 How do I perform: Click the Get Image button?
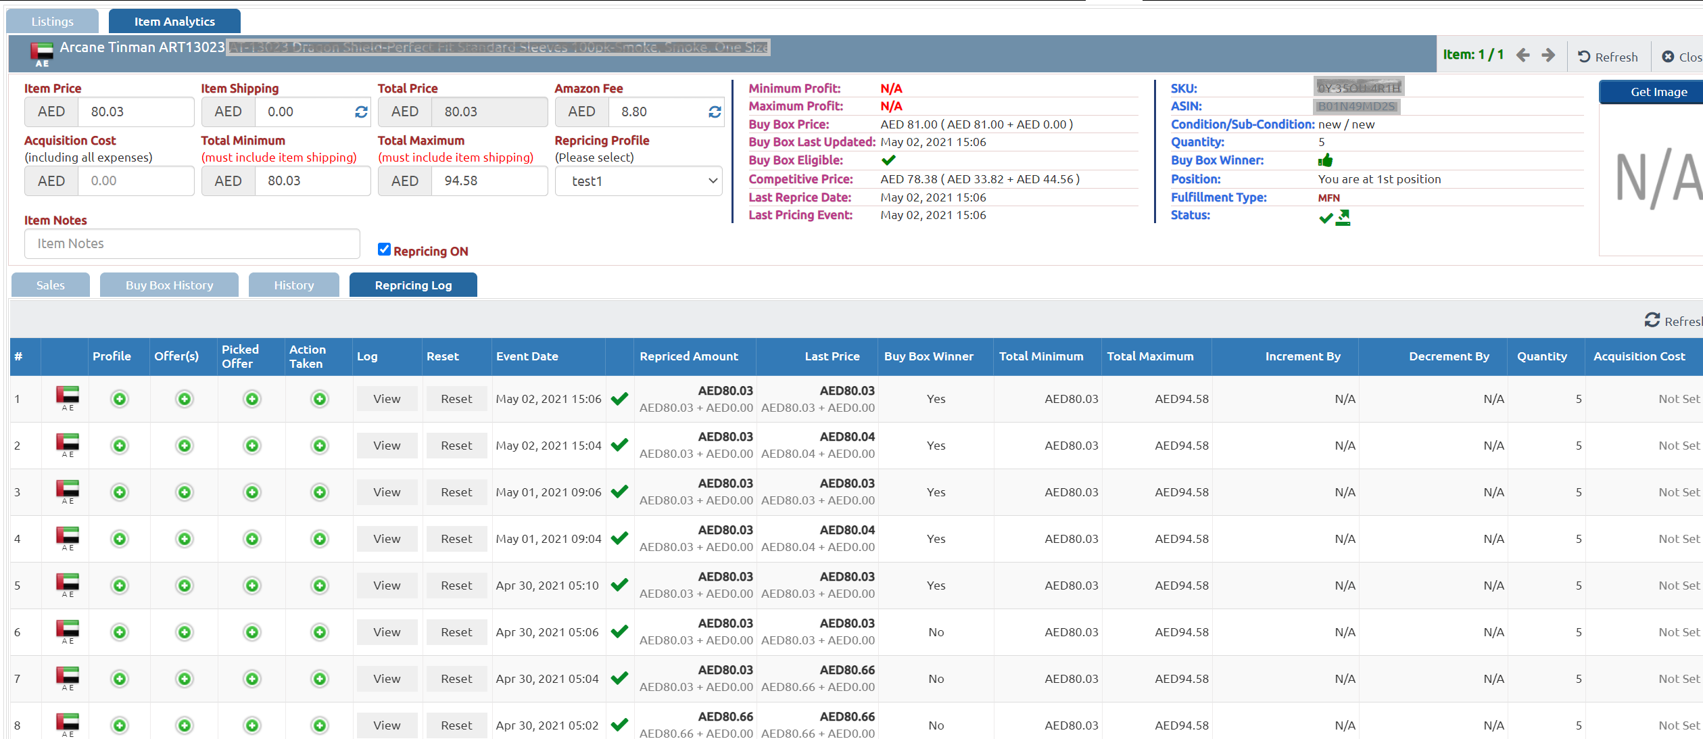[1658, 92]
